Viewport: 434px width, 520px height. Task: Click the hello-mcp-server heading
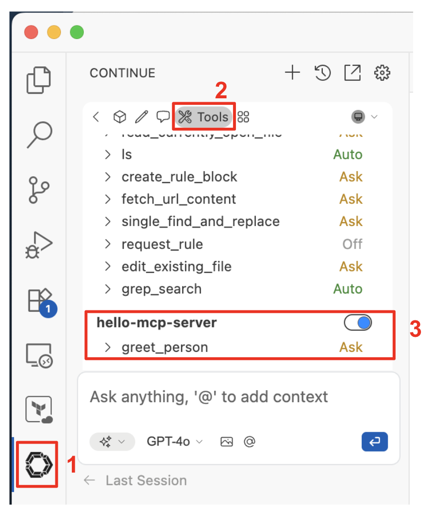[x=157, y=323]
